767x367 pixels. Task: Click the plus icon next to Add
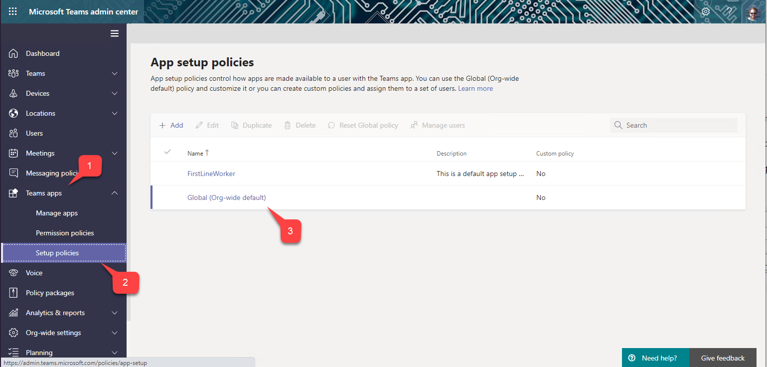(x=162, y=125)
